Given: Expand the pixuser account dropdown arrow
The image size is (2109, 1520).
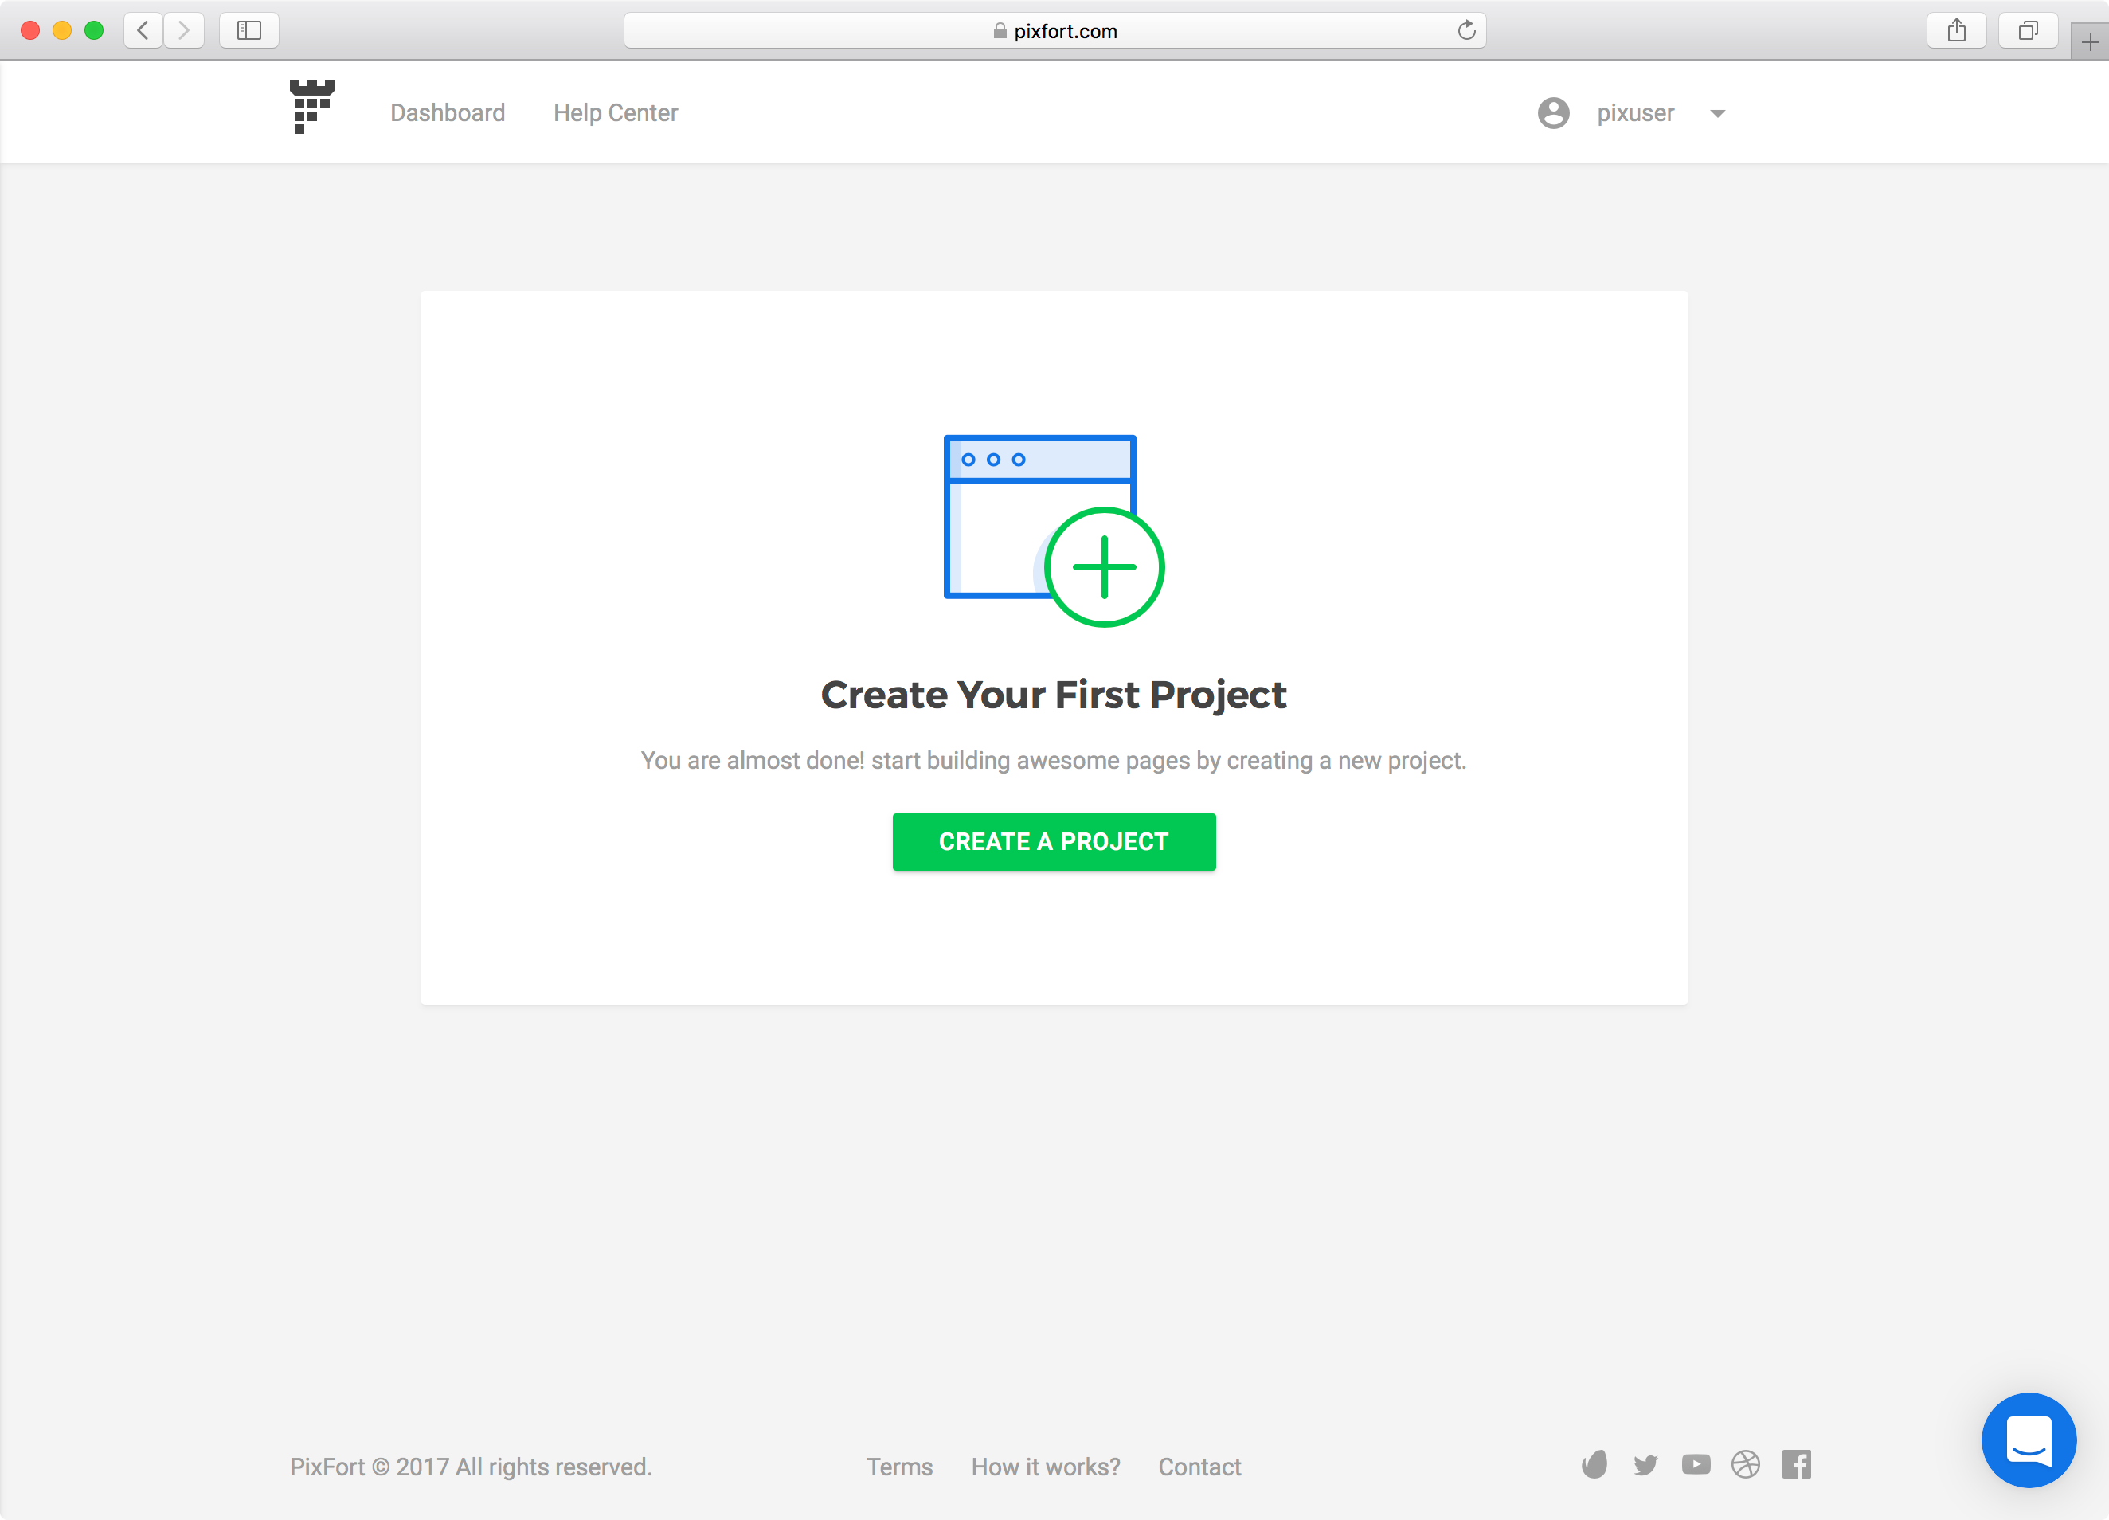Looking at the screenshot, I should [1716, 113].
